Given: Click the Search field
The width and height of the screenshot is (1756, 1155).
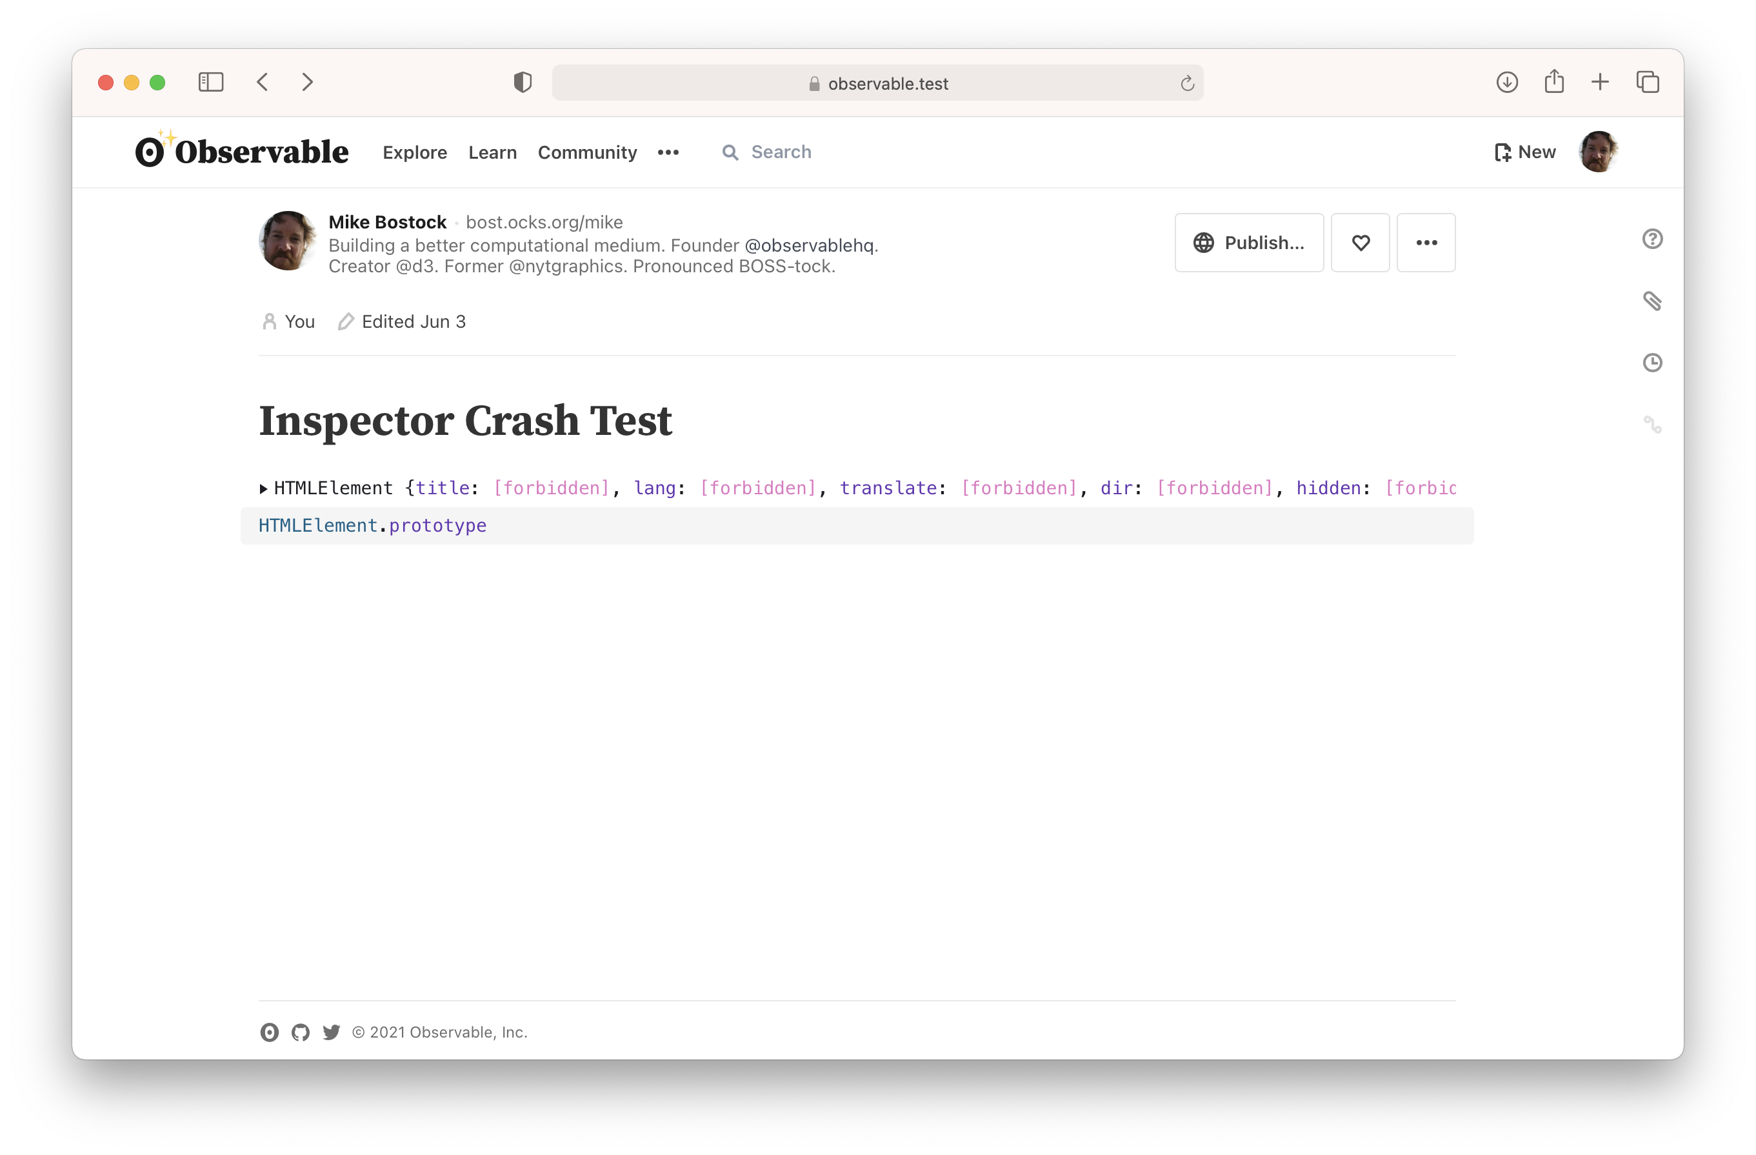Looking at the screenshot, I should click(x=781, y=152).
